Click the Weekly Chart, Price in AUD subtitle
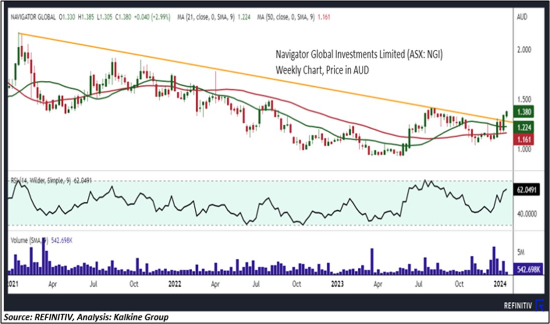Screen dimensions: 550x324 pyautogui.click(x=322, y=70)
